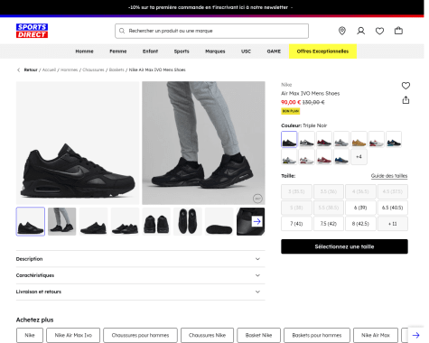Click the 360 view icon on model photo

click(257, 199)
